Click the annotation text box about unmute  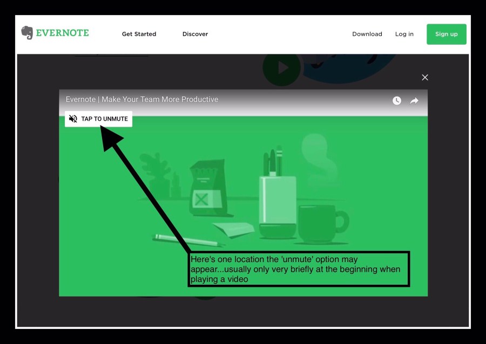[299, 268]
